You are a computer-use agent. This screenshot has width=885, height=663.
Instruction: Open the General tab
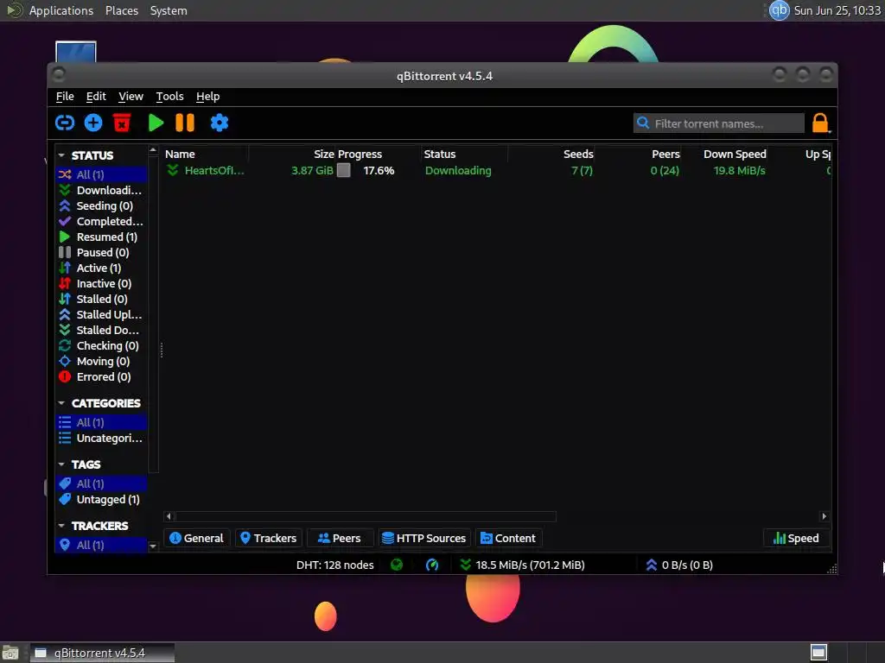click(196, 538)
